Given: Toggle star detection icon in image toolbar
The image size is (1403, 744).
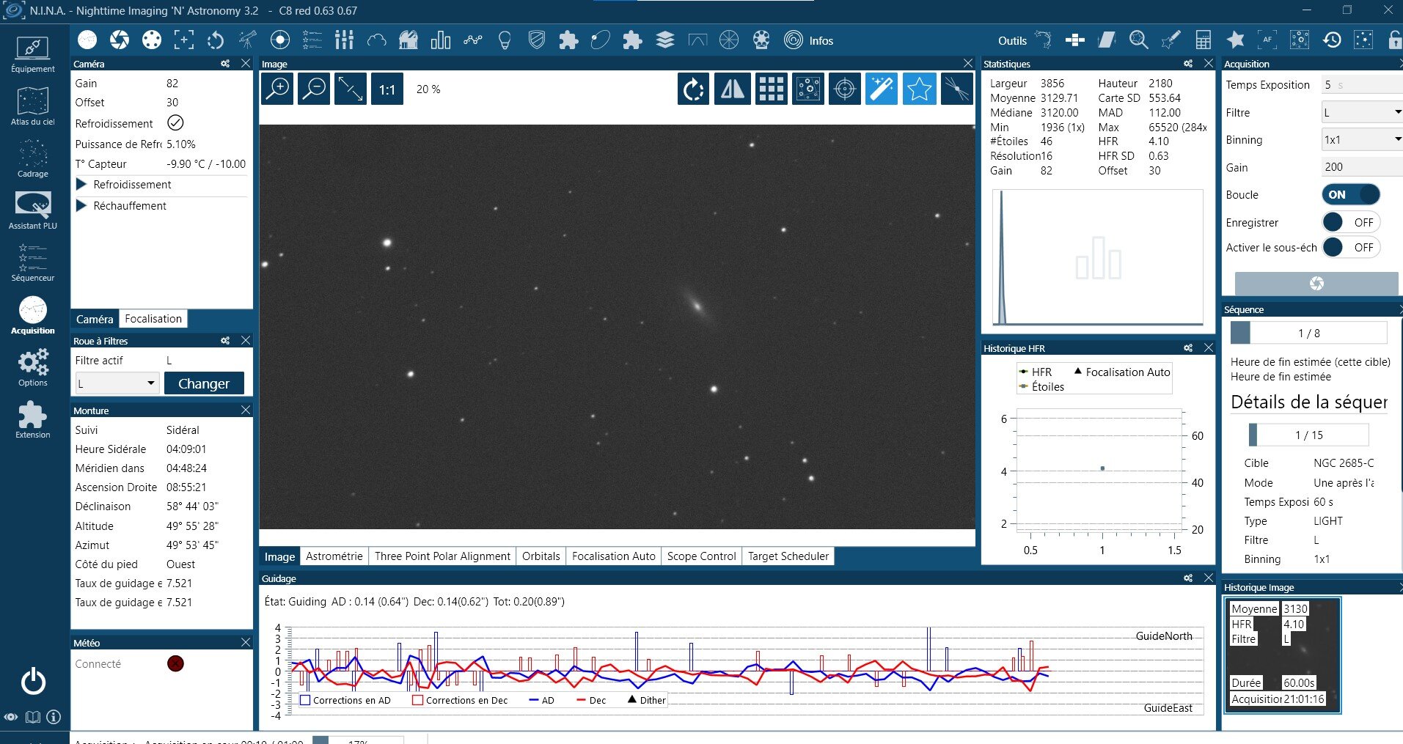Looking at the screenshot, I should [x=919, y=89].
